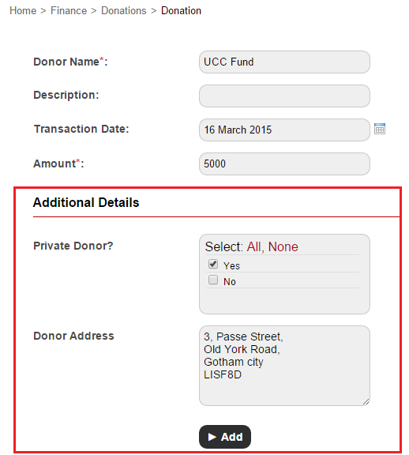409x455 pixels.
Task: Select the Amount input field
Action: click(x=284, y=164)
